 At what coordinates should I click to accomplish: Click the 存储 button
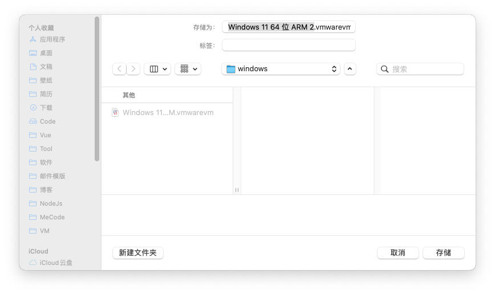pos(444,252)
